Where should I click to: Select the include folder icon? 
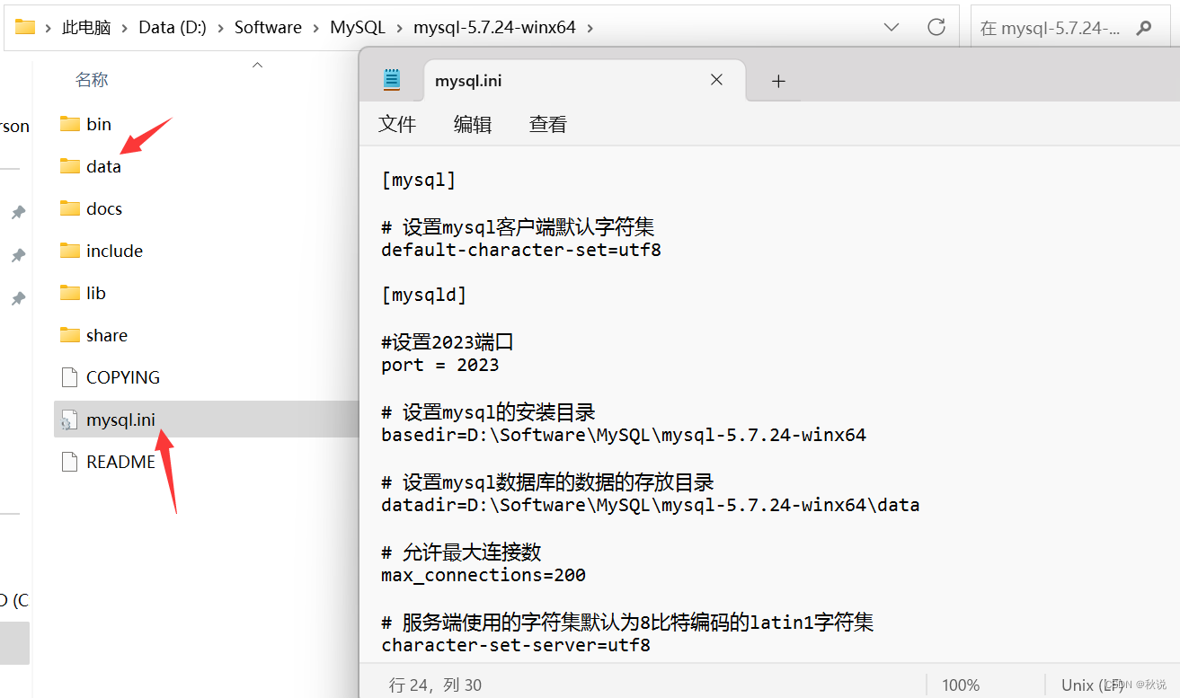[x=70, y=251]
